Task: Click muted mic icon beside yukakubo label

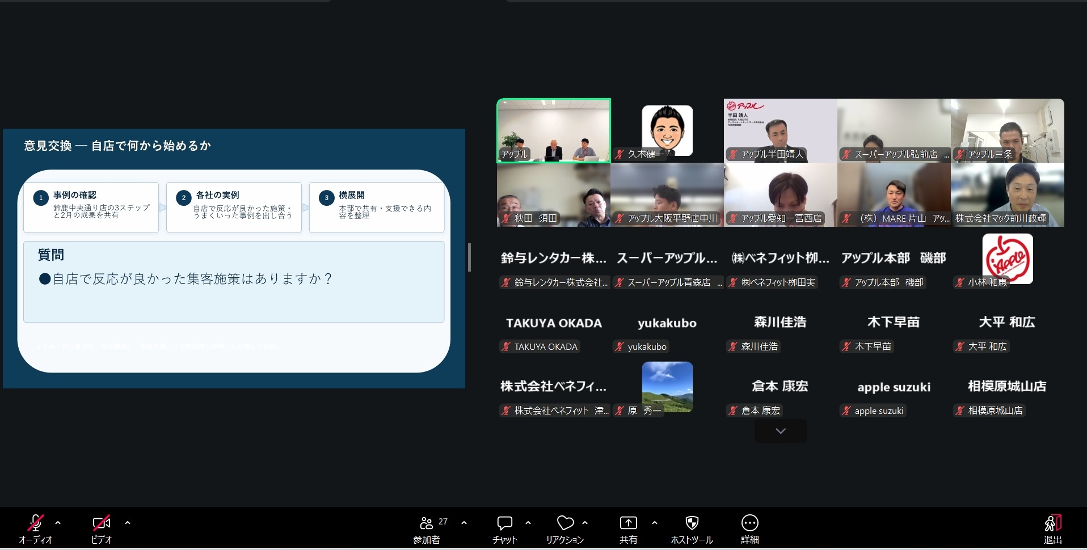Action: pos(620,346)
